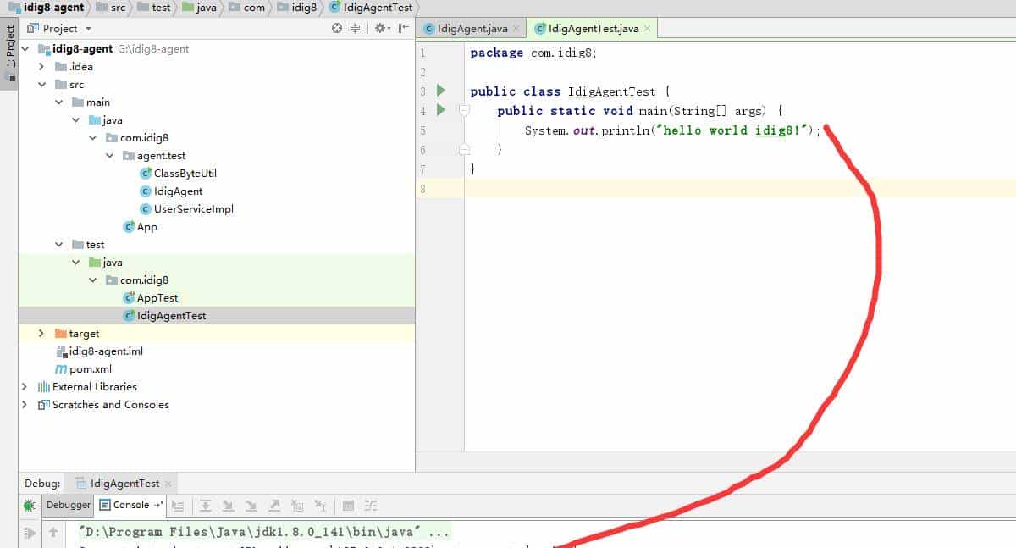The width and height of the screenshot is (1016, 548).
Task: Click the Scroll from Source target icon
Action: pos(337,28)
